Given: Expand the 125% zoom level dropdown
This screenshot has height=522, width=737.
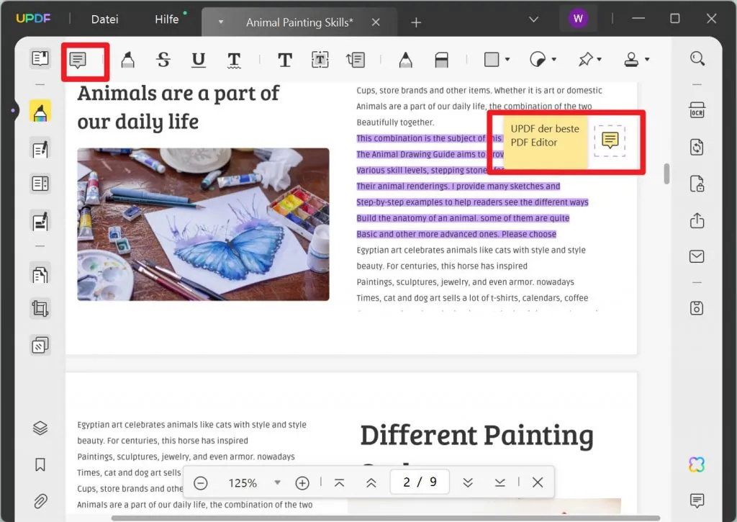Looking at the screenshot, I should (x=277, y=482).
